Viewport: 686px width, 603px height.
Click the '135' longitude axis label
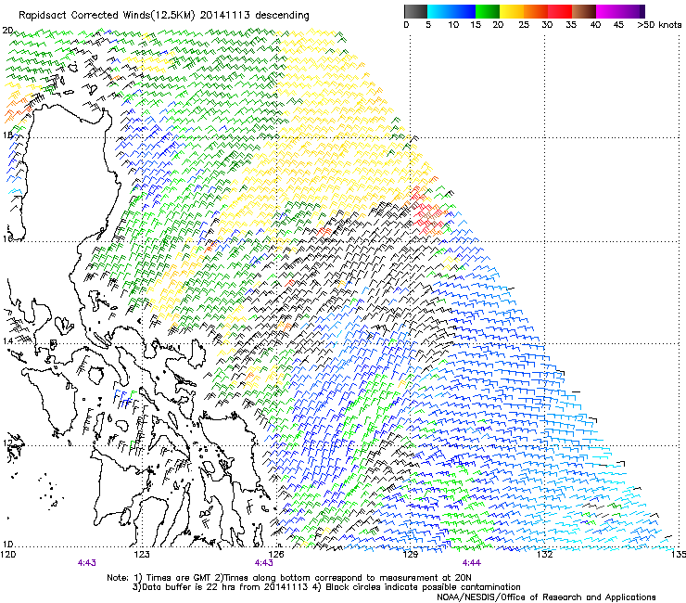point(679,555)
